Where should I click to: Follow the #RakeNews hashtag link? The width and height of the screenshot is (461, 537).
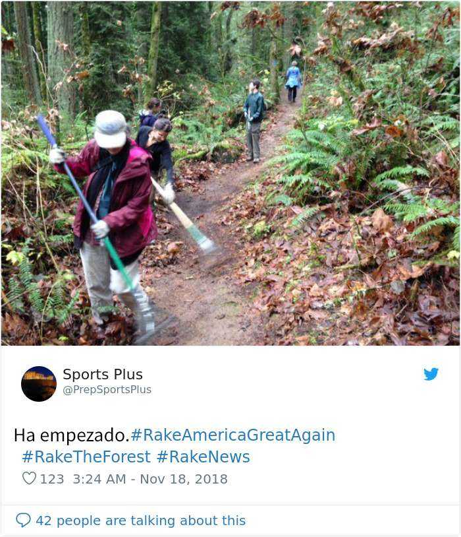203,457
